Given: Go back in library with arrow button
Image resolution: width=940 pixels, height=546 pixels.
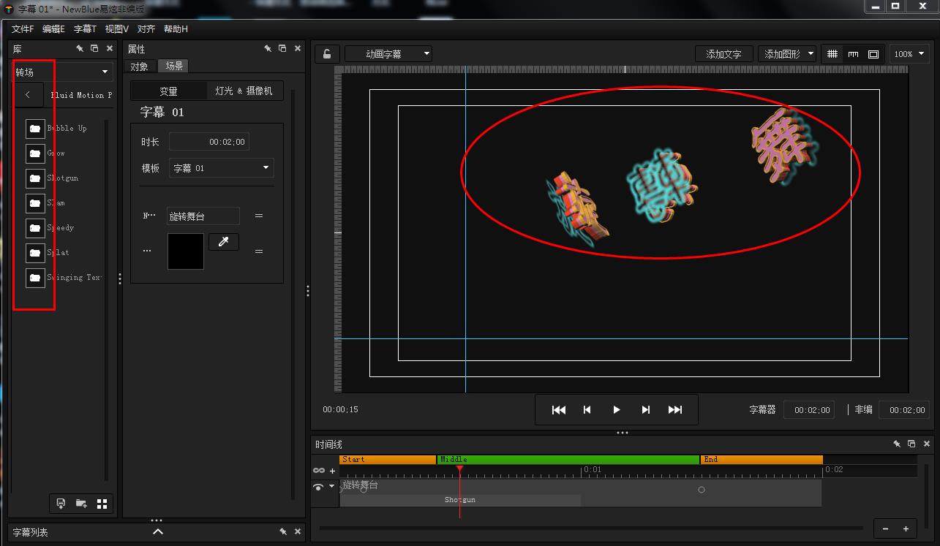Looking at the screenshot, I should pyautogui.click(x=28, y=95).
